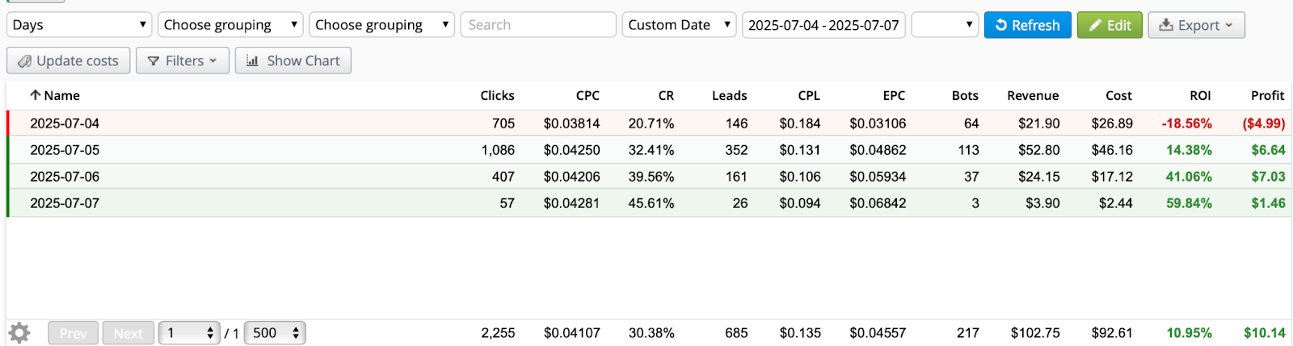Click the Filters funnel icon
The height and width of the screenshot is (346, 1293).
click(154, 61)
